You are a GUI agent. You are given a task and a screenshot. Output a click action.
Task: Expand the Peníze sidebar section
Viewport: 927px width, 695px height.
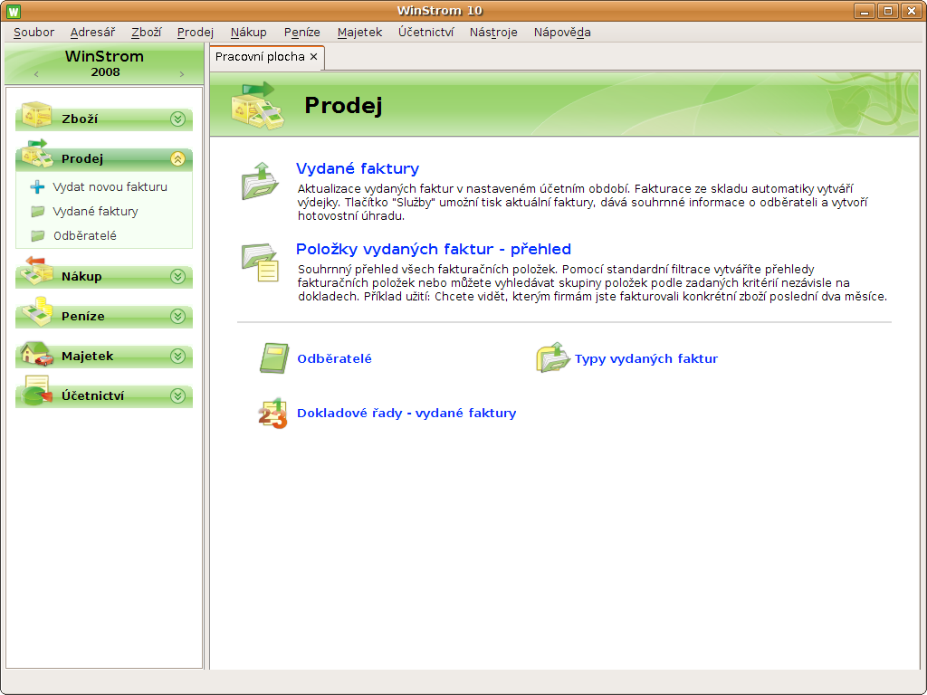click(x=177, y=317)
